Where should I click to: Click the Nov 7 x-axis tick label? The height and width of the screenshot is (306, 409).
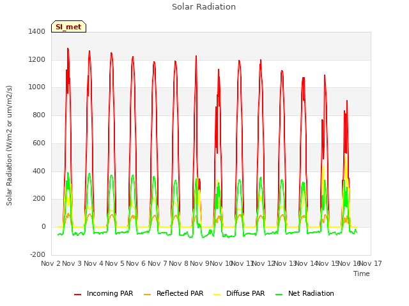(x=158, y=263)
